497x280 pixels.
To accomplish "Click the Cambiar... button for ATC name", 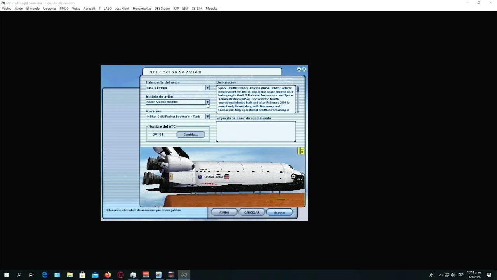I will click(x=191, y=135).
